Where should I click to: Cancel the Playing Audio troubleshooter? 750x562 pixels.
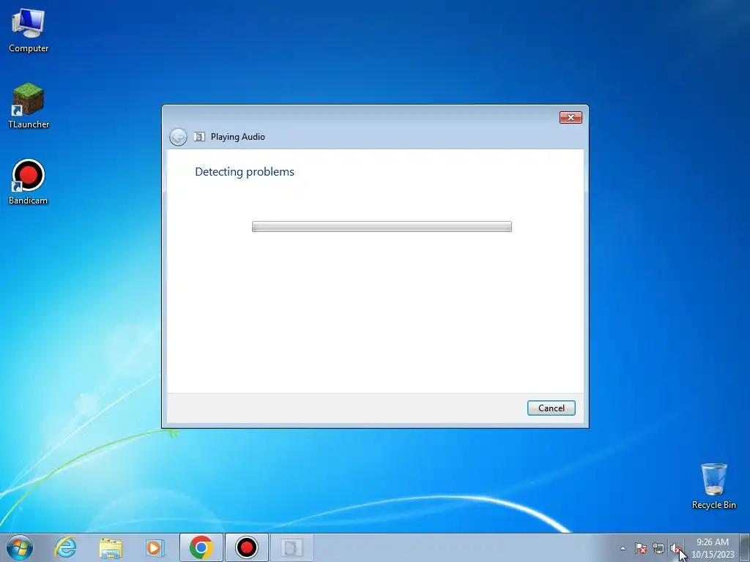[551, 408]
